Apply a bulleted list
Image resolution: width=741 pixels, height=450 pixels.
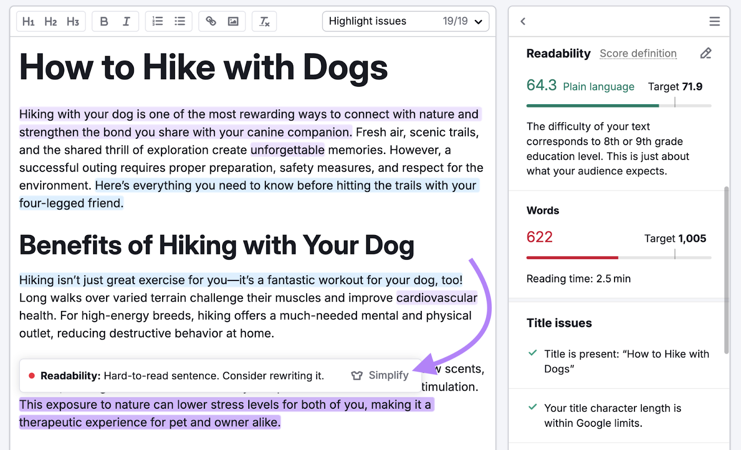coord(180,21)
